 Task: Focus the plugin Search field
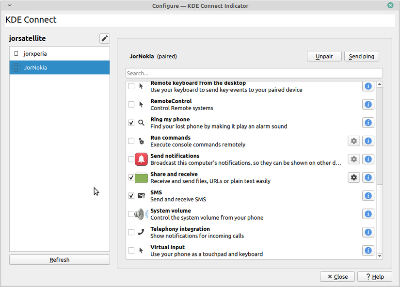pos(254,73)
